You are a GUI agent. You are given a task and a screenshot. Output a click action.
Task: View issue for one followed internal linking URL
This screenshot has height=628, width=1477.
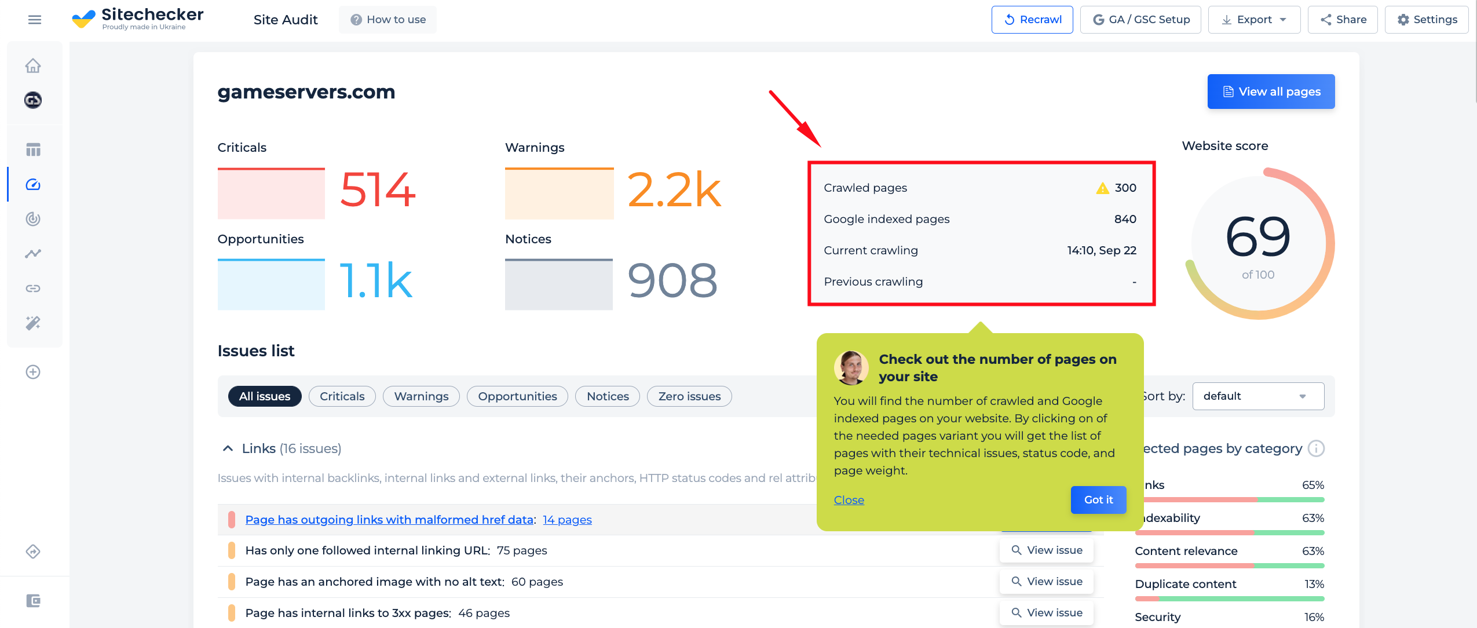pyautogui.click(x=1046, y=550)
